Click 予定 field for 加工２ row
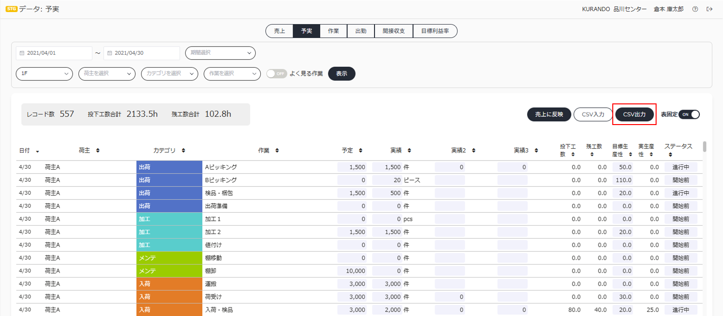The image size is (723, 316). click(x=352, y=232)
